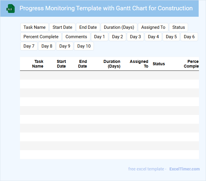Click the green XLS file icon
206x181 pixels.
(x=11, y=9)
